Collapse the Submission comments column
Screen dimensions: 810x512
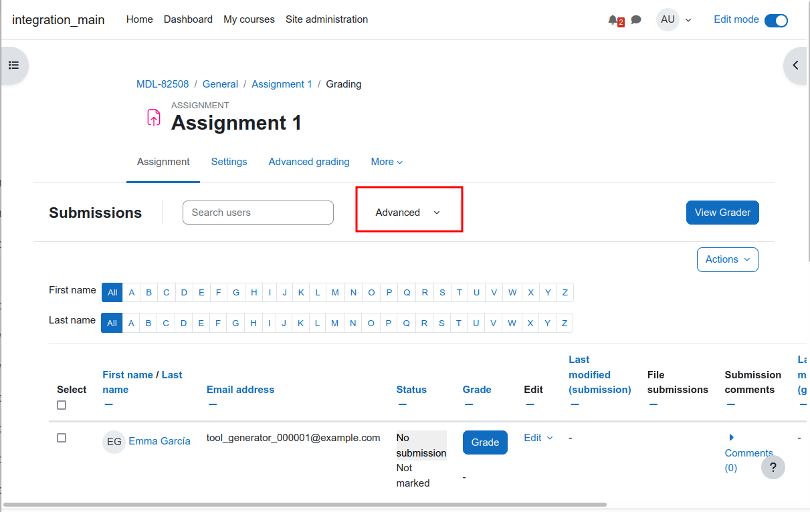click(731, 404)
